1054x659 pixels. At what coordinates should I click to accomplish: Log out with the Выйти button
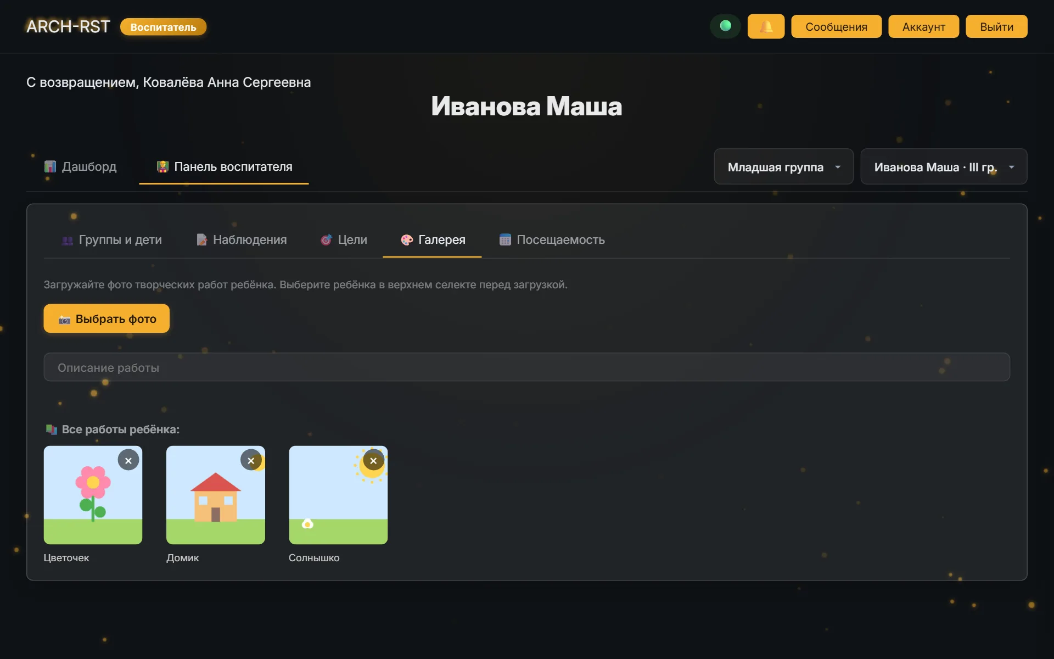click(996, 26)
